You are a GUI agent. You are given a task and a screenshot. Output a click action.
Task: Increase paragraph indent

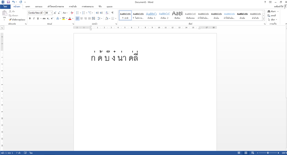coord(101,13)
